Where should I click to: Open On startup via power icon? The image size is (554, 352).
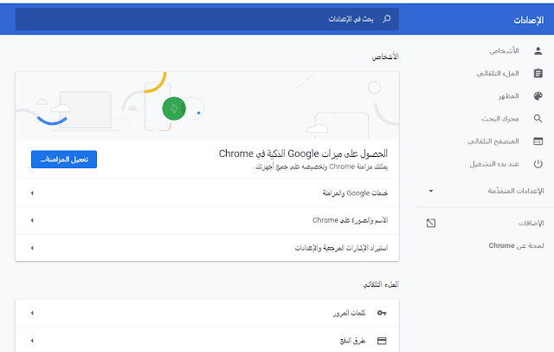[x=538, y=164]
